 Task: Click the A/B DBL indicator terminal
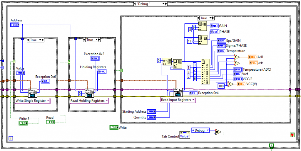point(252,57)
